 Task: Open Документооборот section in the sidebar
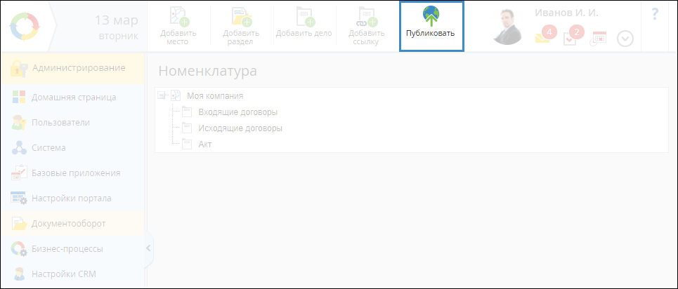point(68,224)
